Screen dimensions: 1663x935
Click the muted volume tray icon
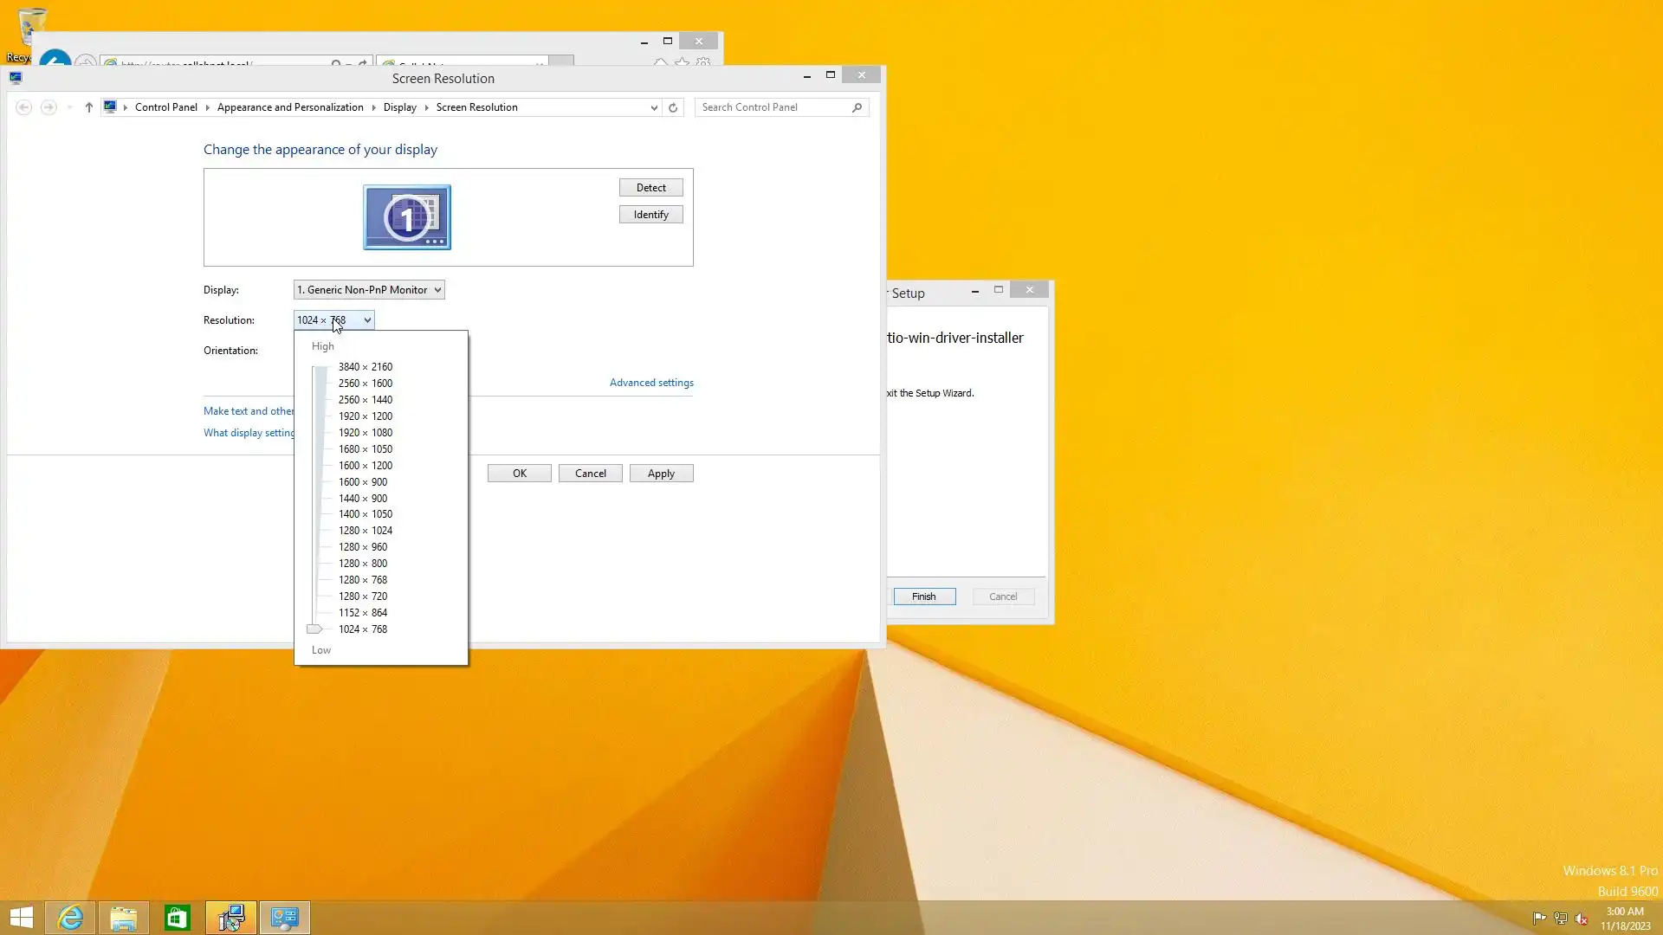(1582, 919)
